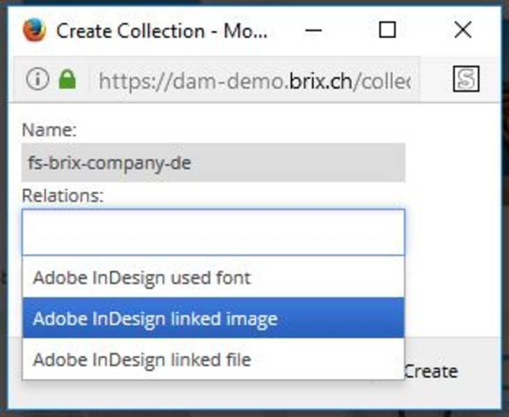509x417 pixels.
Task: Click the S extension icon beside address bar
Action: 466,79
